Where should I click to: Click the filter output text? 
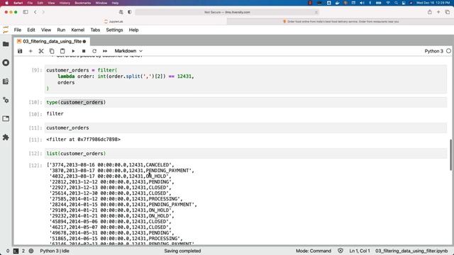coord(55,113)
